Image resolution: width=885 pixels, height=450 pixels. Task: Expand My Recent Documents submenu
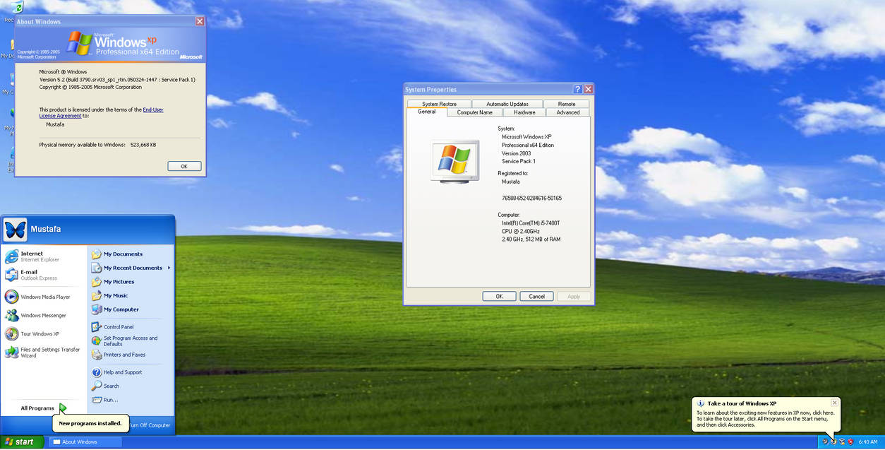click(x=132, y=268)
